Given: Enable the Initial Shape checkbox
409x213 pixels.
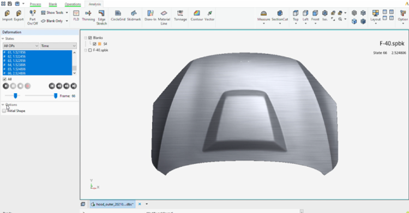Looking at the screenshot, I should 4,111.
